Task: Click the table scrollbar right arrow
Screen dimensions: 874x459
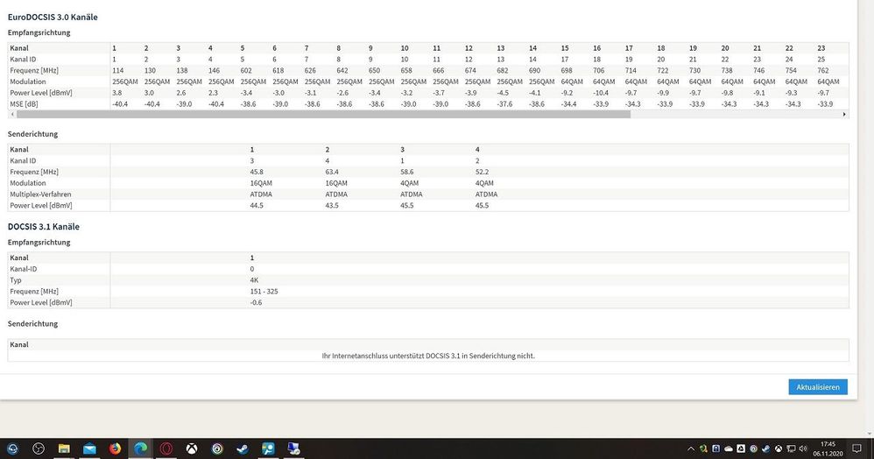Action: (x=844, y=115)
